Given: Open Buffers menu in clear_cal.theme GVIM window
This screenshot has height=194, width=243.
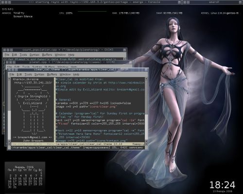Looking at the screenshot, I should [x=52, y=75].
